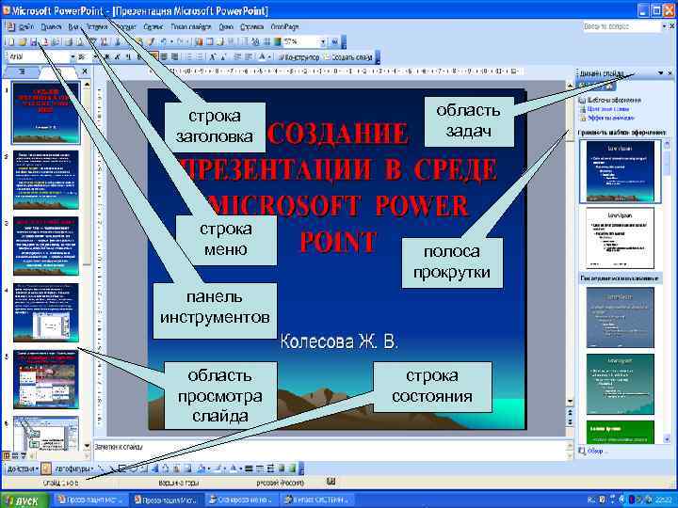Click the Конструктор design button
Image resolution: width=678 pixels, height=508 pixels.
tap(299, 57)
